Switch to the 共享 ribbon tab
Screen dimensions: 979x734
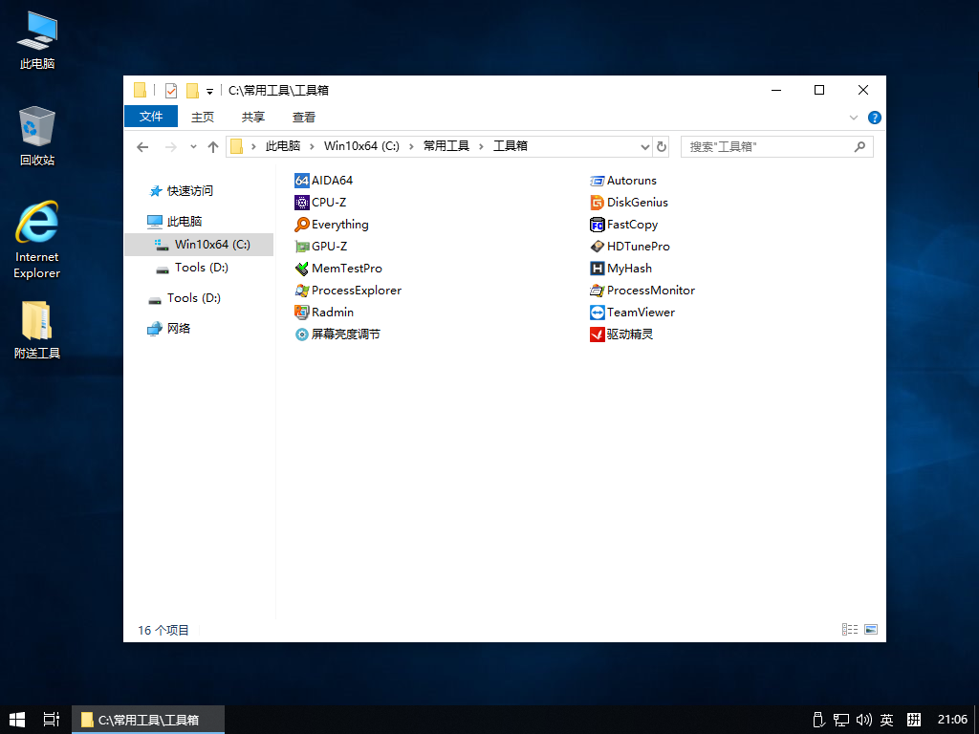pyautogui.click(x=252, y=117)
